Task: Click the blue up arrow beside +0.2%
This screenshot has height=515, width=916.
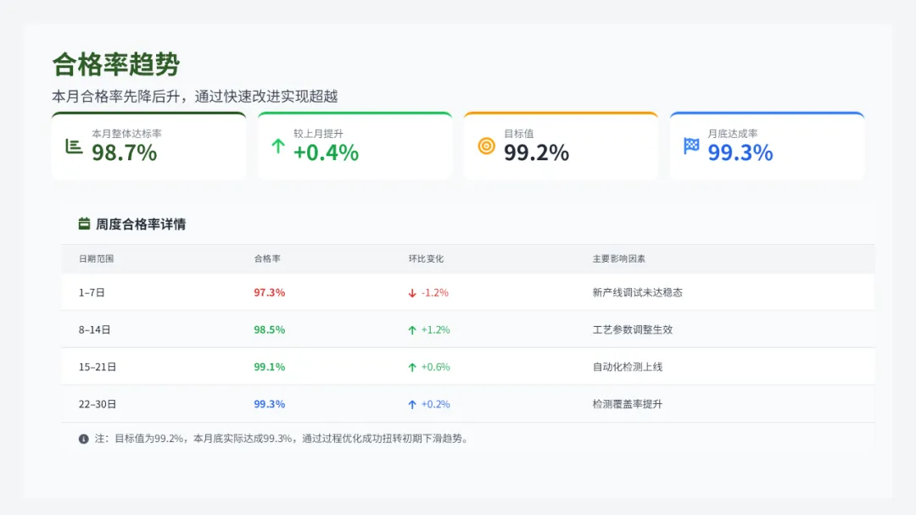Action: click(x=412, y=405)
